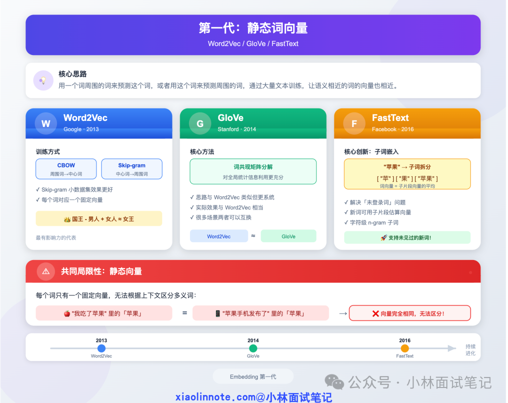Image resolution: width=508 pixels, height=403 pixels.
Task: Toggle the Word2Vec pill in the GloVe comparison
Action: coord(219,236)
